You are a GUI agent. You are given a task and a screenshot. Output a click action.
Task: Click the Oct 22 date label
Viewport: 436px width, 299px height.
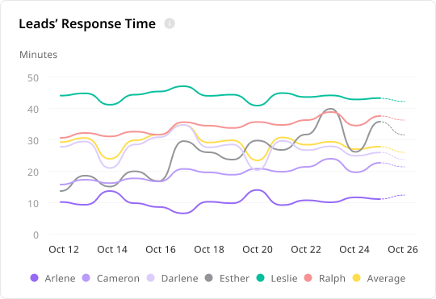click(x=306, y=249)
